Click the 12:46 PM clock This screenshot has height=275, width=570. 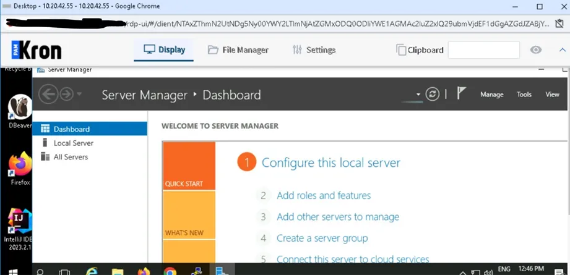point(531,268)
